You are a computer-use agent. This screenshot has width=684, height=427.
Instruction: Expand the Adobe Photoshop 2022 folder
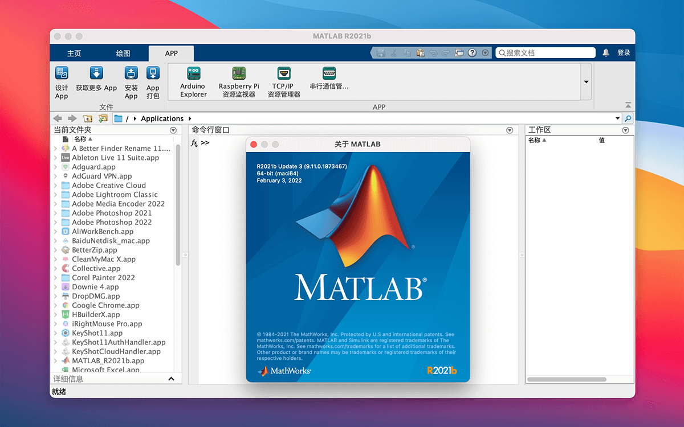(56, 223)
